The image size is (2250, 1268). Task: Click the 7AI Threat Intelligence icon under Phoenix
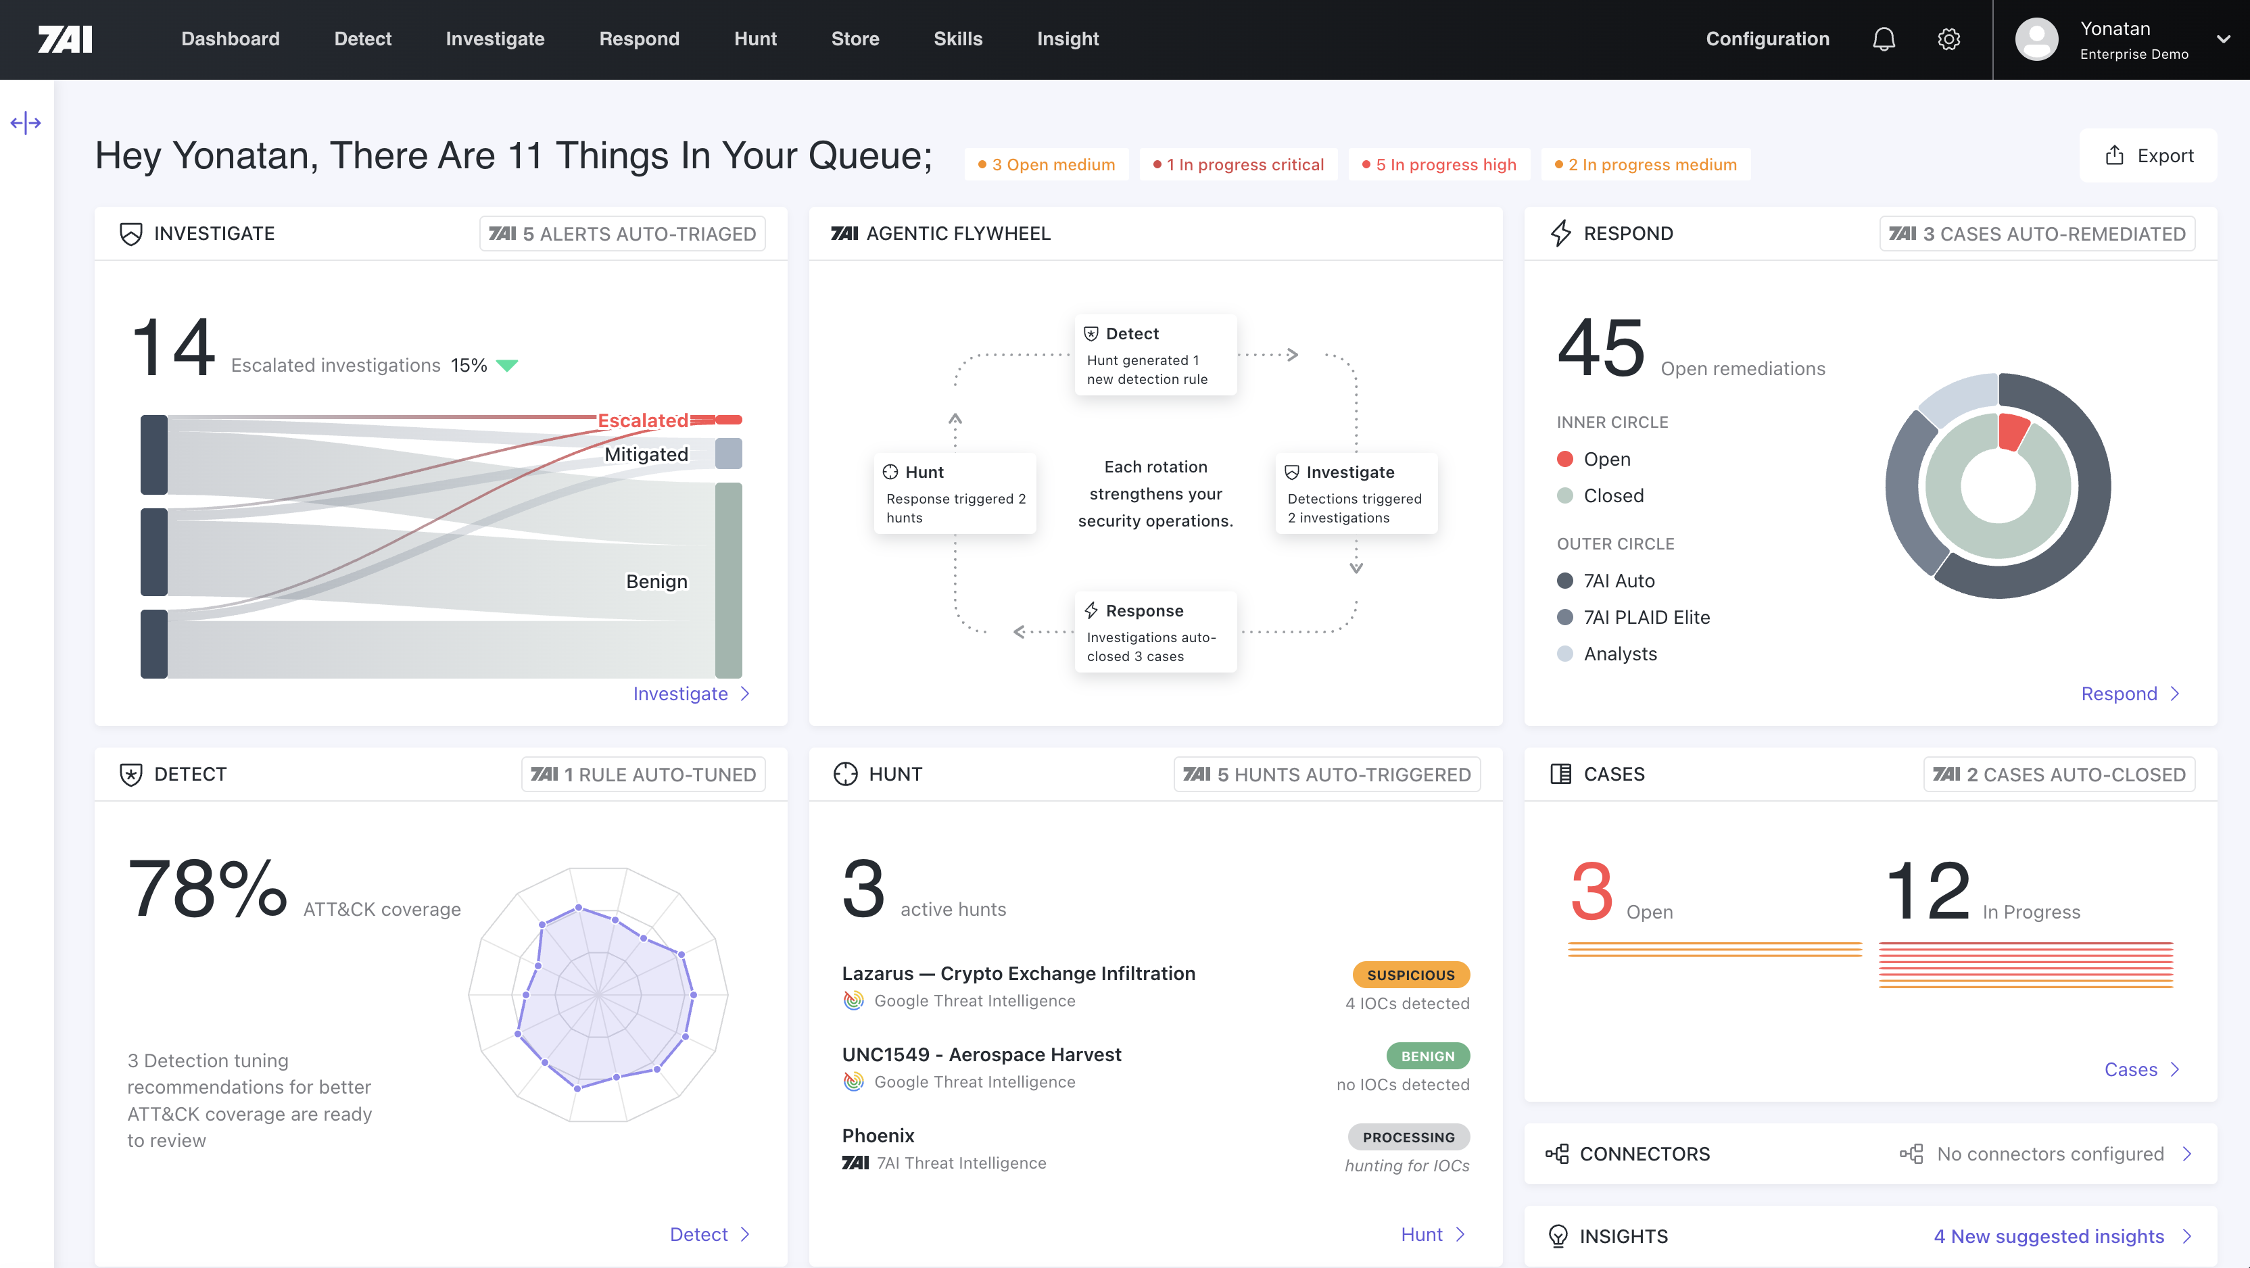coord(855,1163)
